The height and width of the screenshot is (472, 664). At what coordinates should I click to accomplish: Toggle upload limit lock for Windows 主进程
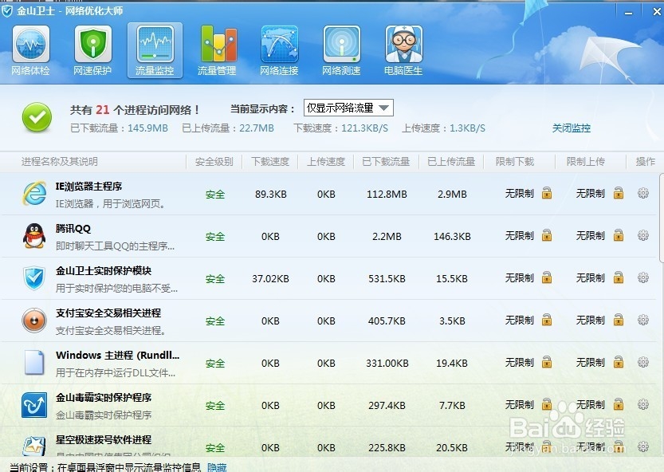619,362
